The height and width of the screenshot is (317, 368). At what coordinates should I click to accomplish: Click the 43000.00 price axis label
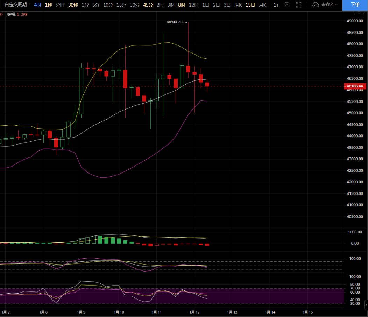355,159
